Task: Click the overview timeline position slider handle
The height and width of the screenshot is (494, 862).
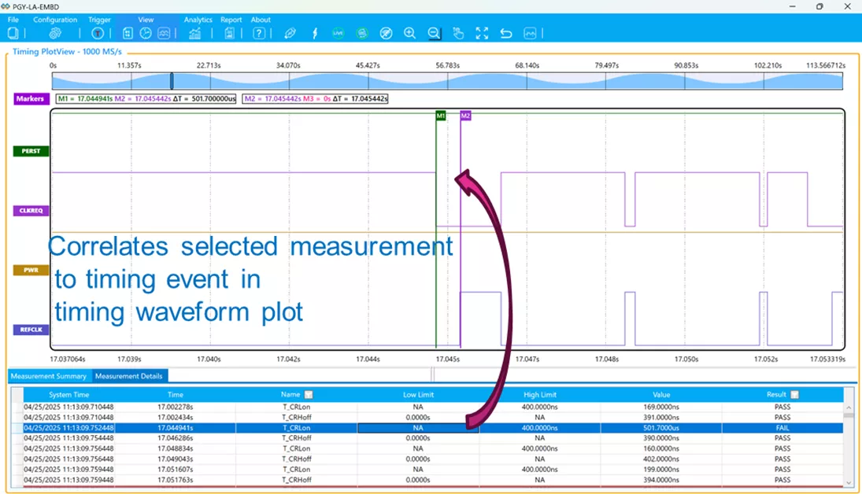Action: point(172,81)
